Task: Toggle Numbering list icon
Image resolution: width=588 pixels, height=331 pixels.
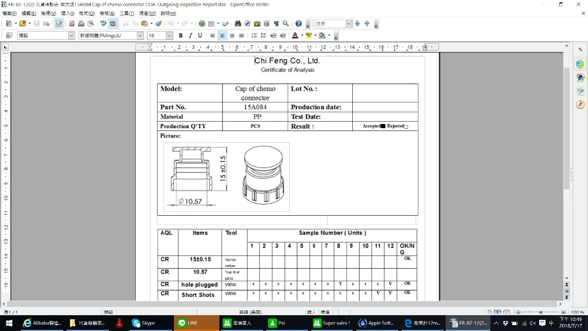Action: (254, 36)
